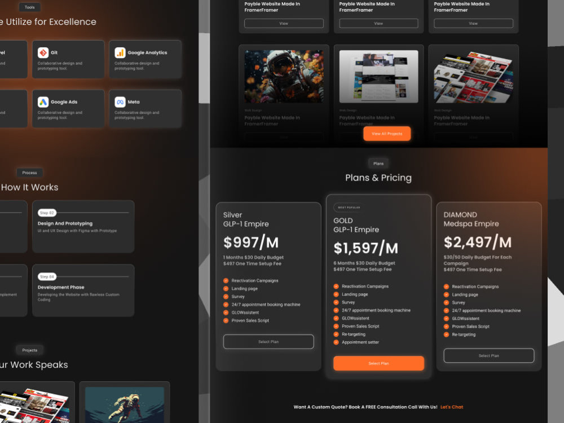Click the Git logo icon
Image resolution: width=564 pixels, height=423 pixels.
coord(43,52)
